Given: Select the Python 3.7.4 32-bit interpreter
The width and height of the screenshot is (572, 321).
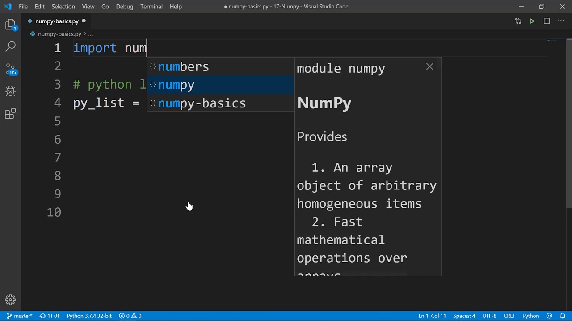Looking at the screenshot, I should (89, 316).
